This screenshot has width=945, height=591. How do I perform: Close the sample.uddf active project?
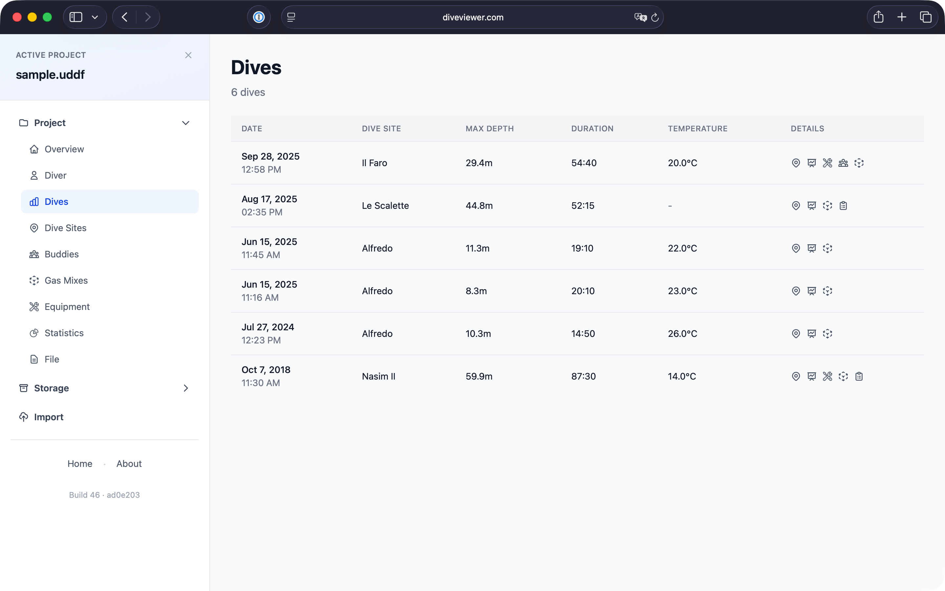[189, 55]
